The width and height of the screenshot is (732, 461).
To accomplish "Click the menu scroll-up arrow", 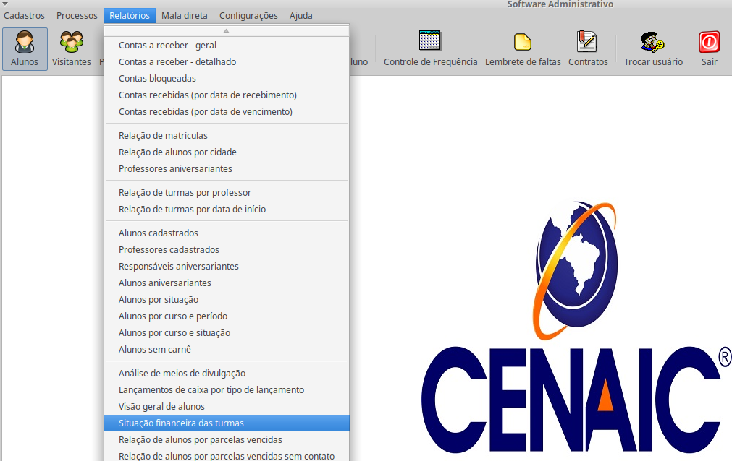I will coord(227,31).
